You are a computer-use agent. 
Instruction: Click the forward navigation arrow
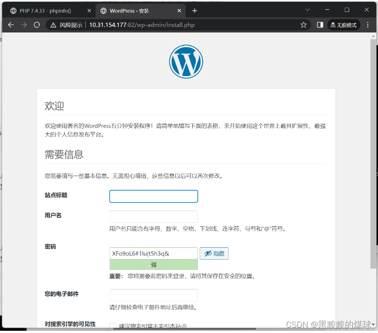click(x=24, y=25)
